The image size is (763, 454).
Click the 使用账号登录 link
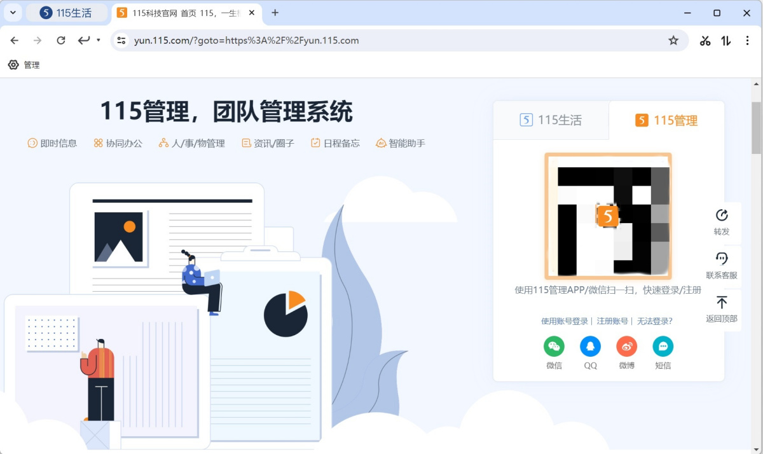(x=564, y=321)
